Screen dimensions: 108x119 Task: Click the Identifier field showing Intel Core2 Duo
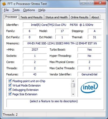tap(62, 25)
